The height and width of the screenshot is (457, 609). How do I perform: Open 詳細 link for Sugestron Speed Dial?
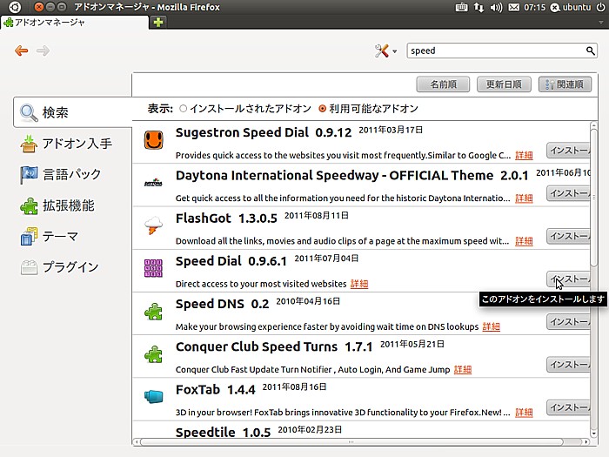tap(524, 156)
